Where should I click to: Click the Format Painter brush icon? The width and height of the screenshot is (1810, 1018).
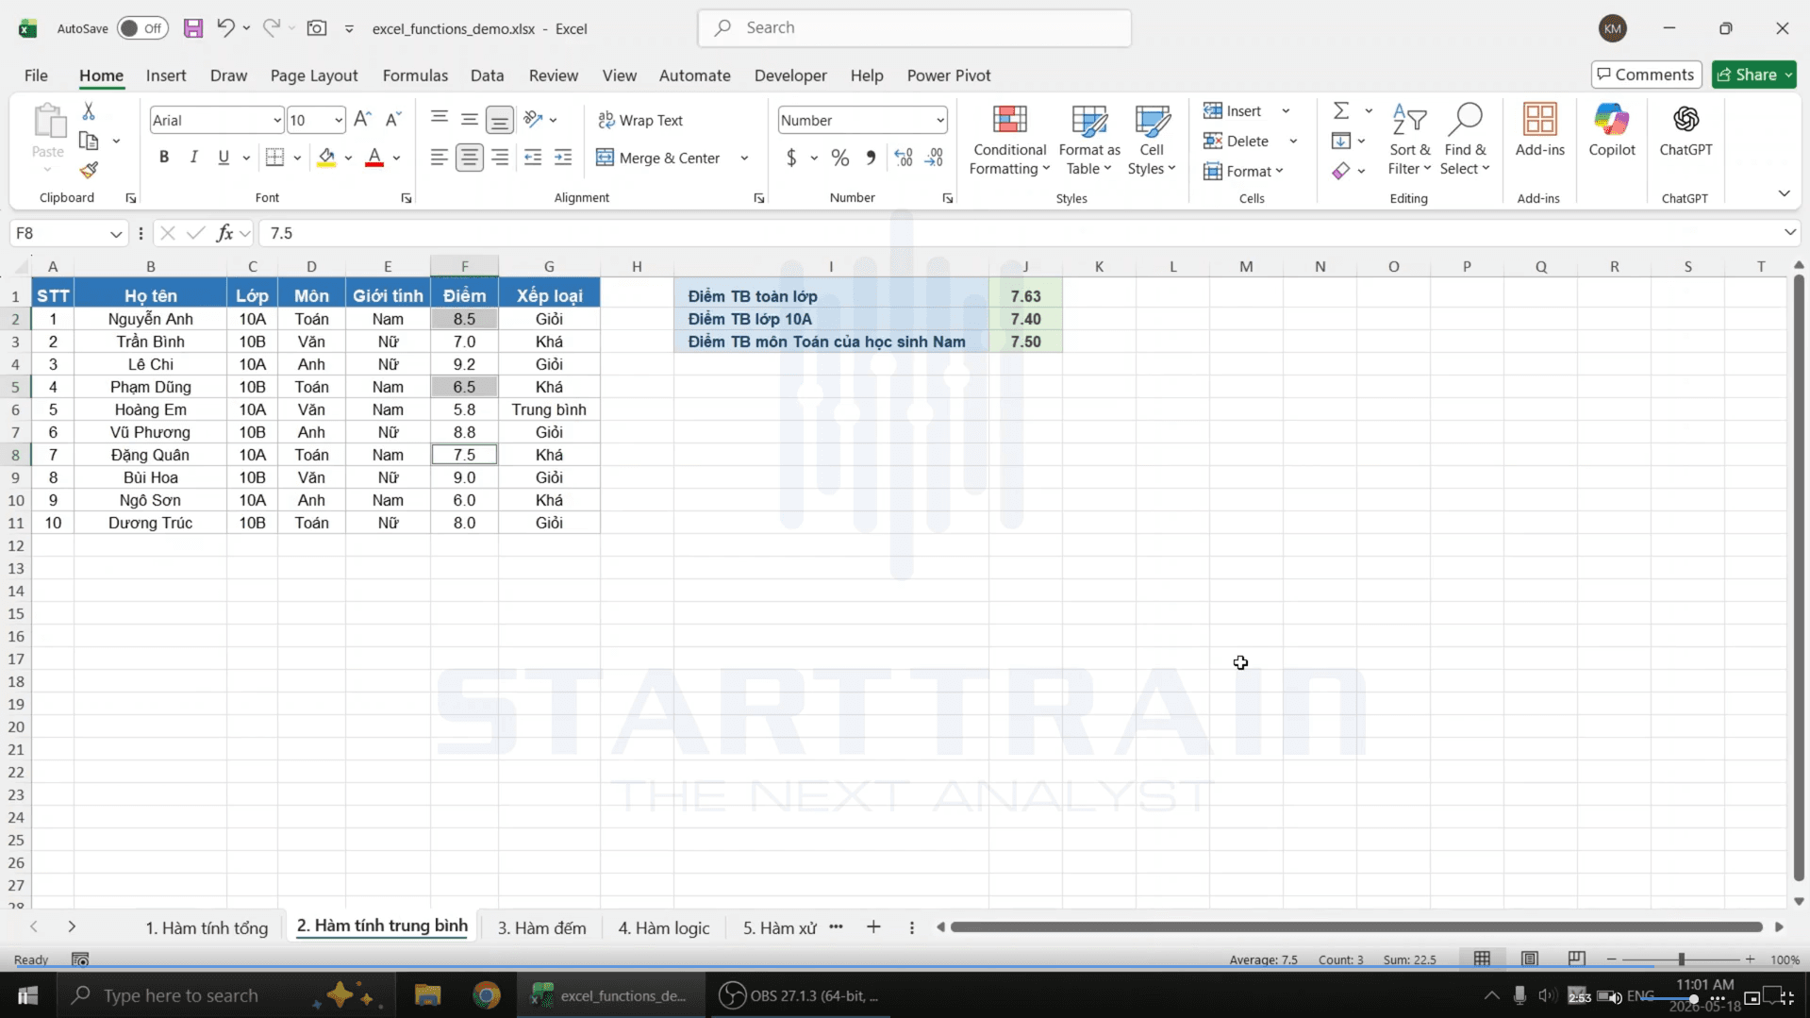(x=89, y=170)
